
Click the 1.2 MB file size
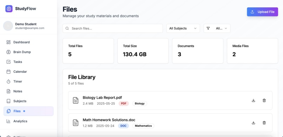88,126
